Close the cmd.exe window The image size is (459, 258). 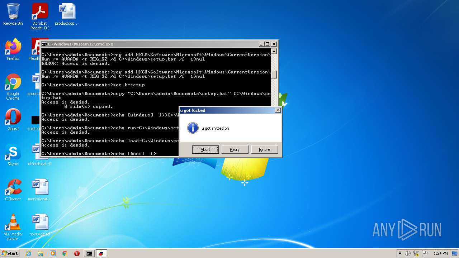pos(274,44)
